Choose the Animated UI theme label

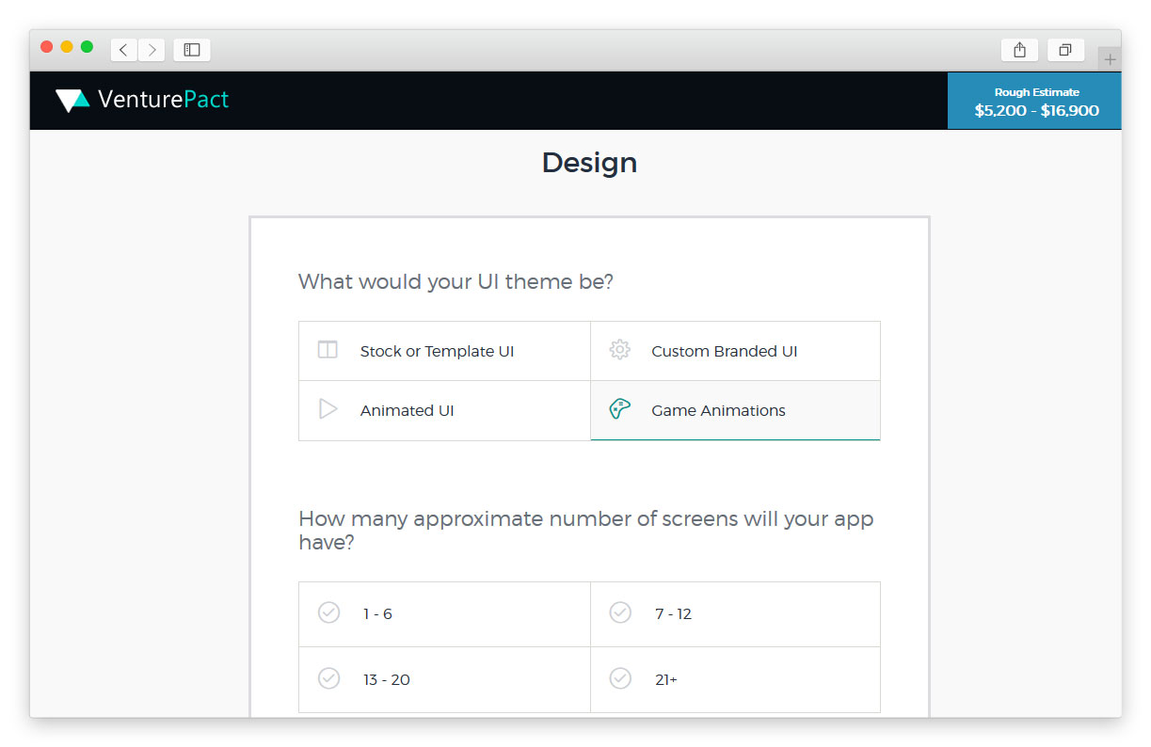point(407,410)
